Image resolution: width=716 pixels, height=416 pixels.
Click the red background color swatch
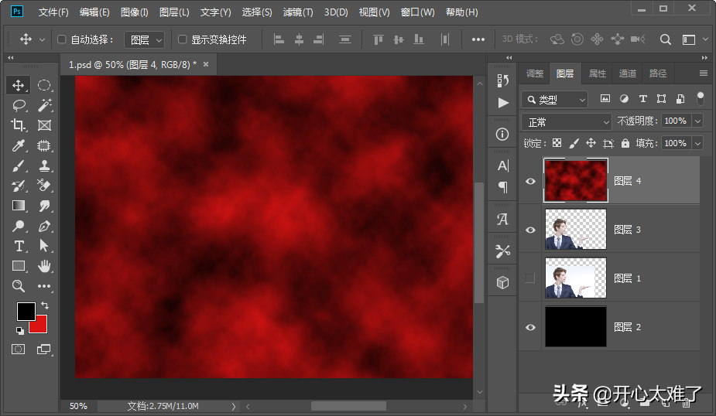[37, 324]
